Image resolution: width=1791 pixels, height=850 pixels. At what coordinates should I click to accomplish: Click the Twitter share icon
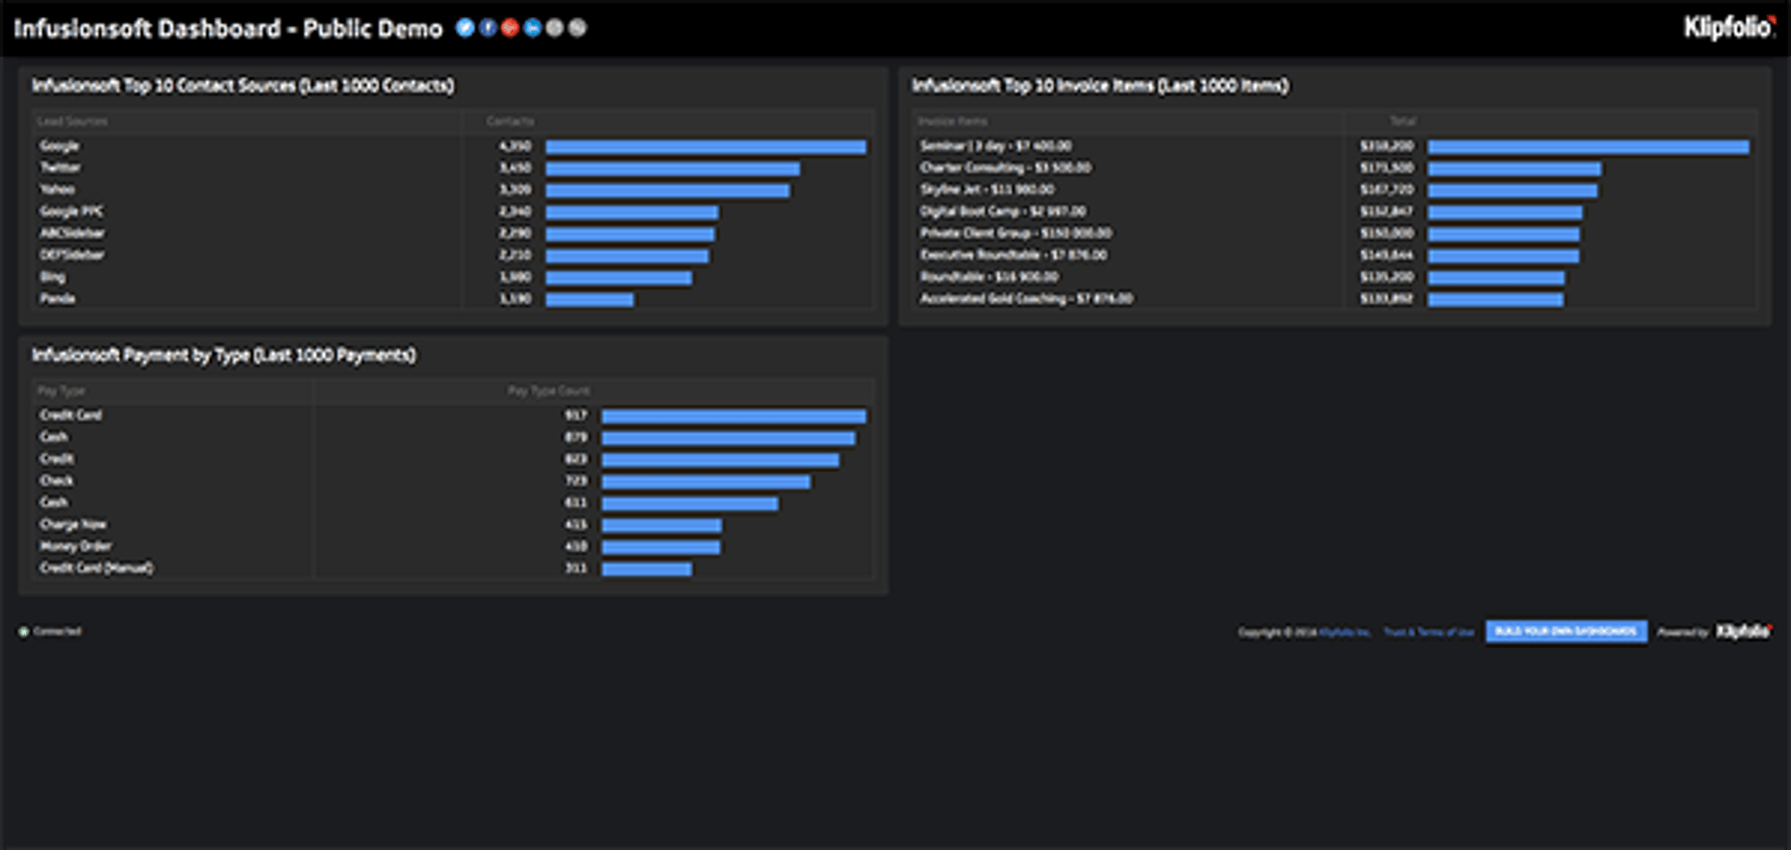(x=465, y=28)
